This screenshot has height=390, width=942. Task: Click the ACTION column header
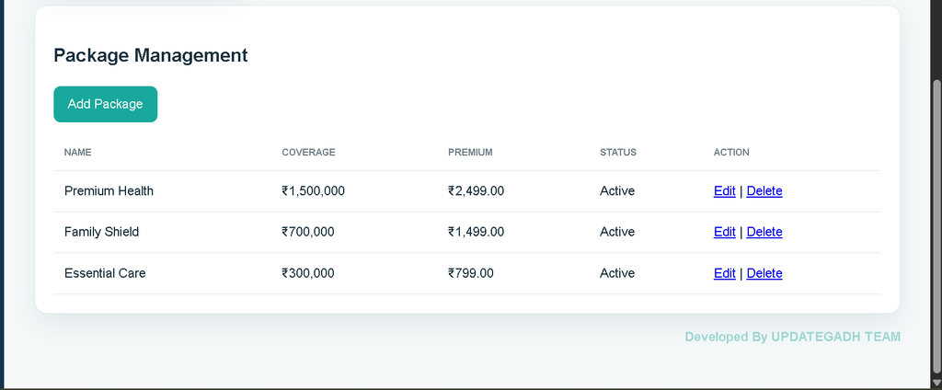731,153
